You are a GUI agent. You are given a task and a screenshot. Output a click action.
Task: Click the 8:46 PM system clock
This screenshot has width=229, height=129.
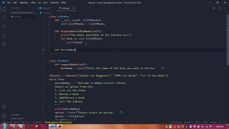pyautogui.click(x=220, y=126)
